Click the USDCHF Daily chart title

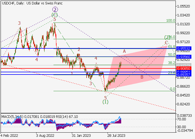click(31, 3)
